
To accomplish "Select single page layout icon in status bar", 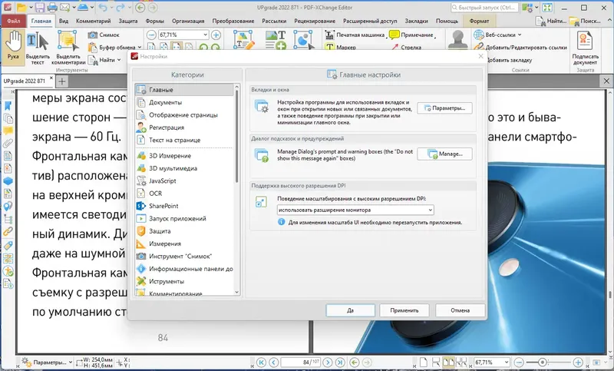I will click(x=424, y=363).
